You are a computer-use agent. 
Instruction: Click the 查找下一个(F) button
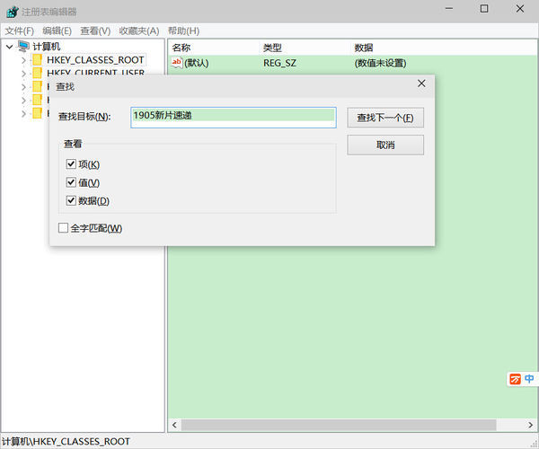tap(385, 118)
